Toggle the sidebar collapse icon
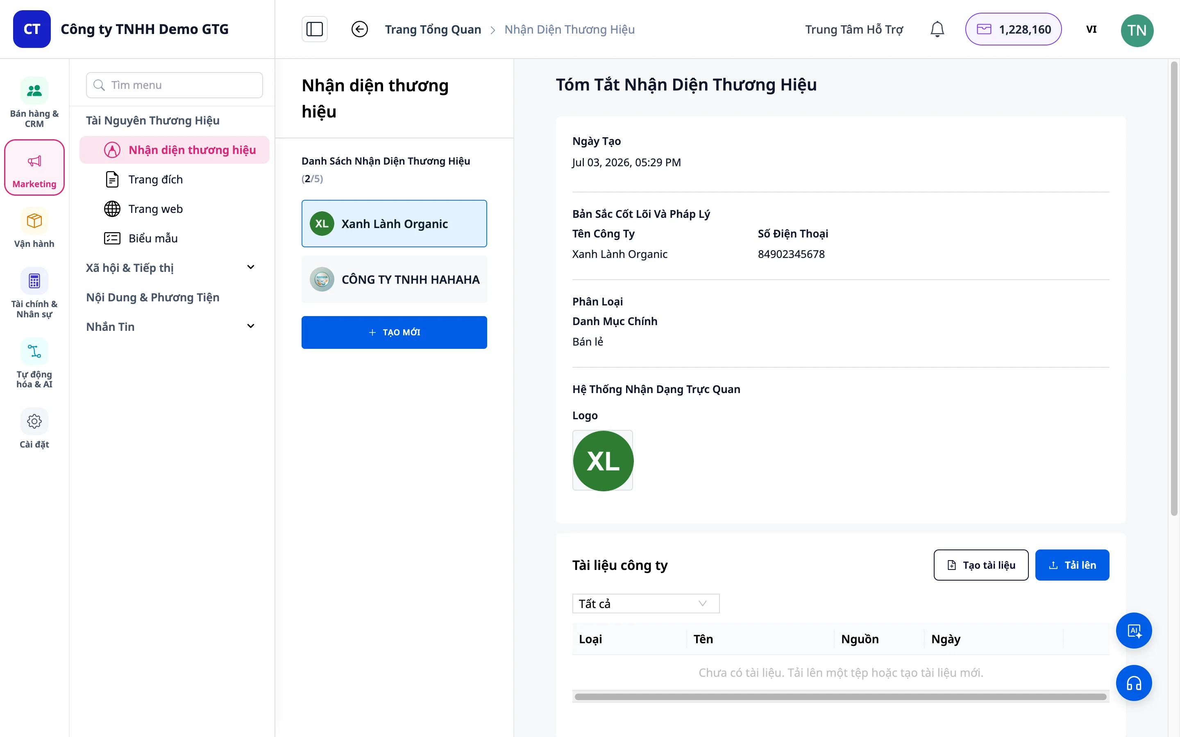The height and width of the screenshot is (737, 1180). tap(315, 29)
